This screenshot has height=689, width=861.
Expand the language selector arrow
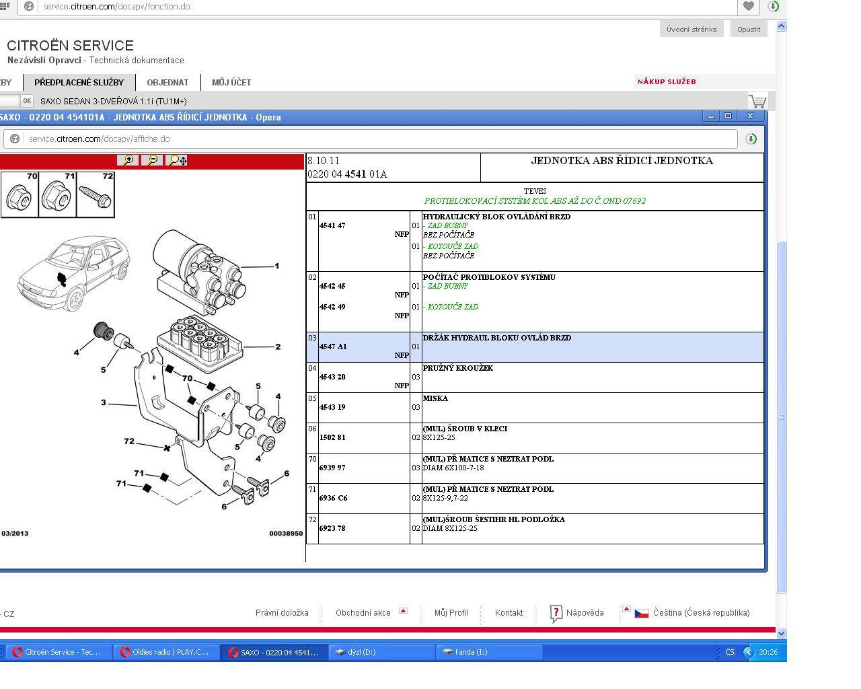[x=626, y=609]
